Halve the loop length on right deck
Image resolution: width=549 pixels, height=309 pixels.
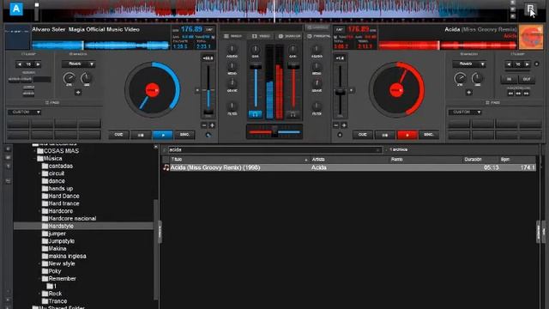pos(509,64)
